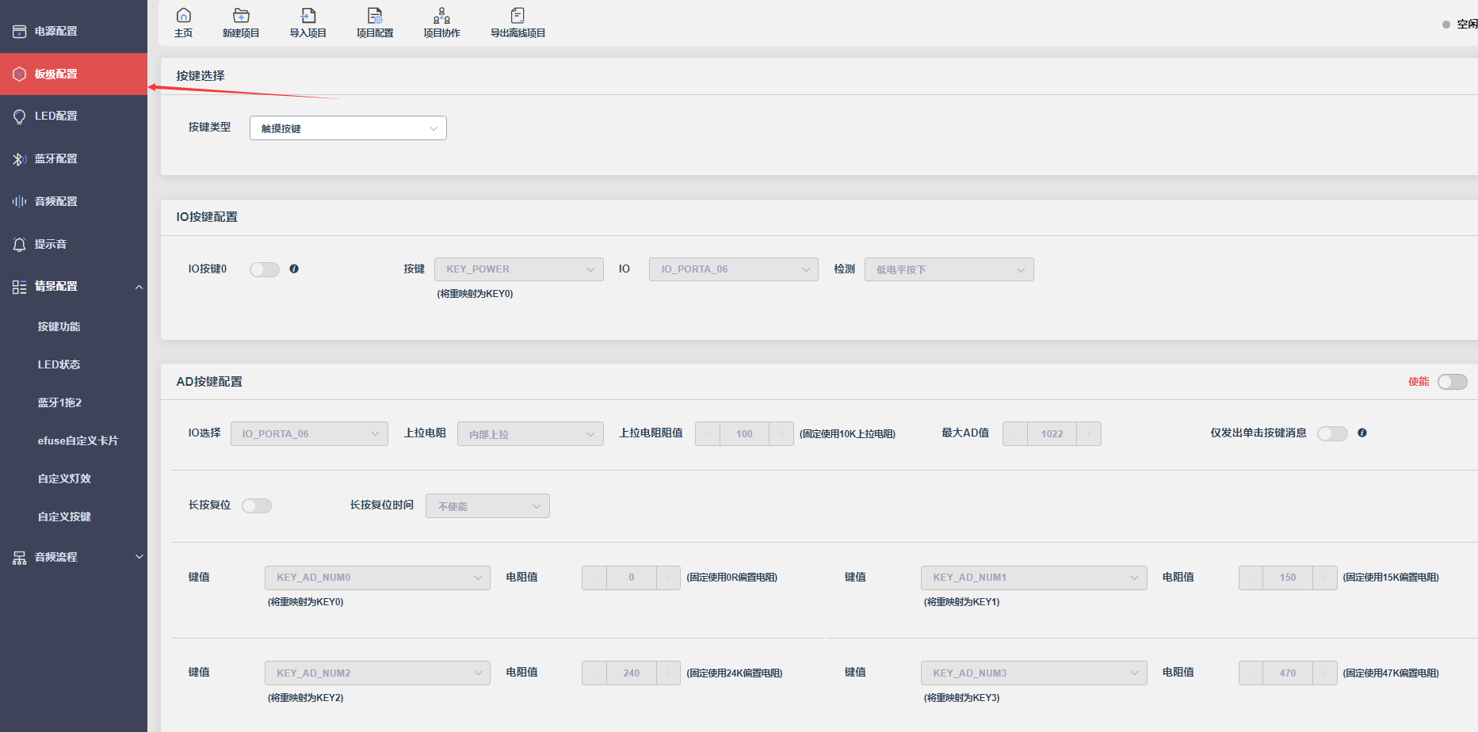This screenshot has width=1478, height=732.
Task: Click info icon beside IO按键0 toggle
Action: point(294,269)
